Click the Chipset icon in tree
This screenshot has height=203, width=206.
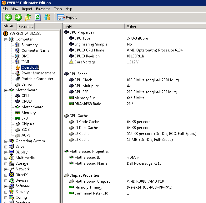click(x=17, y=124)
